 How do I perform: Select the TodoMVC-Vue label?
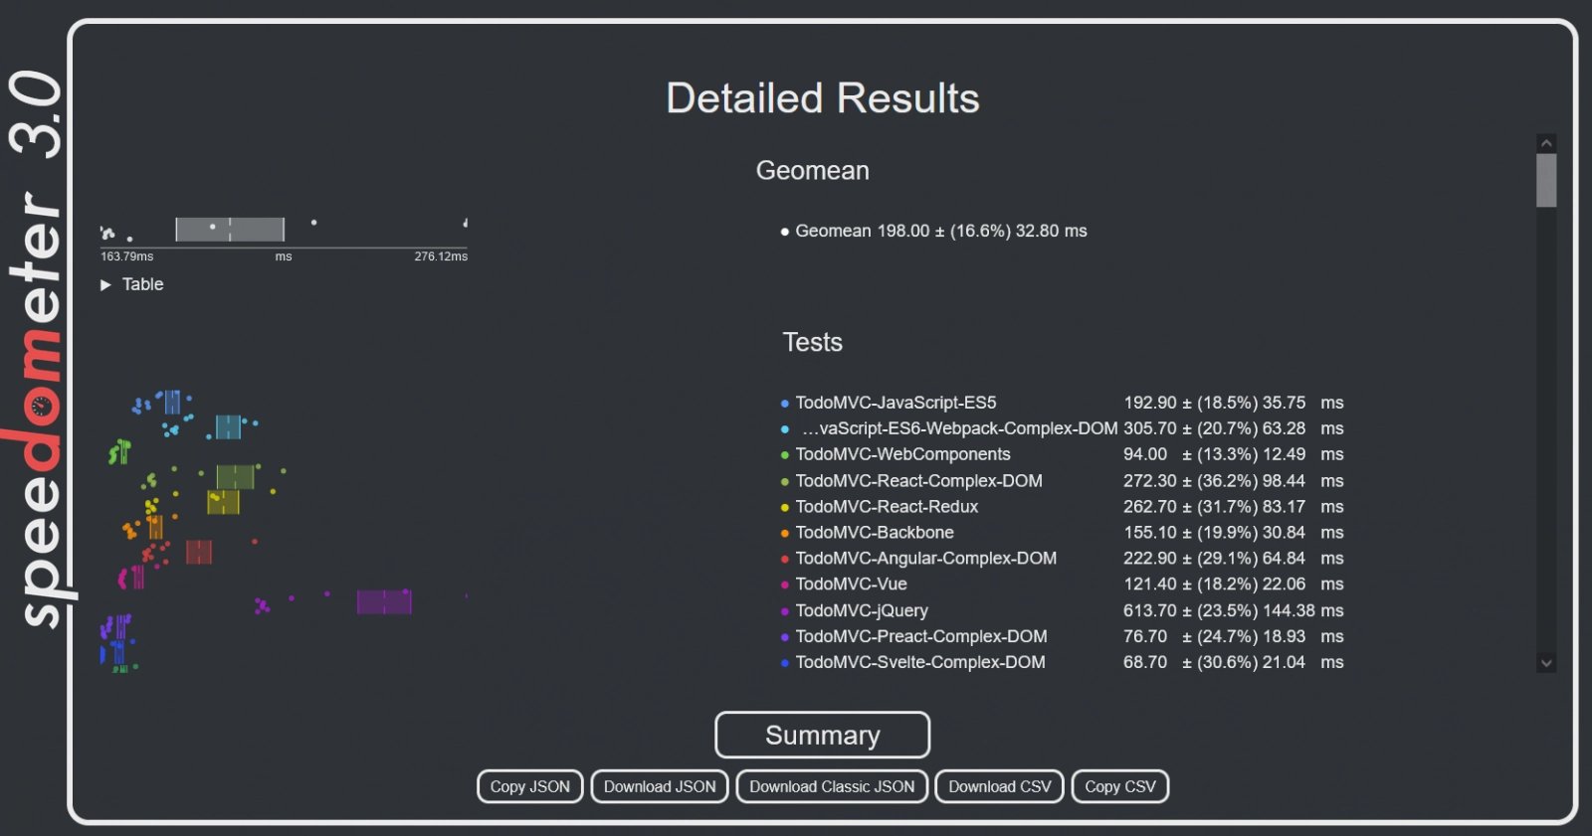tap(851, 584)
